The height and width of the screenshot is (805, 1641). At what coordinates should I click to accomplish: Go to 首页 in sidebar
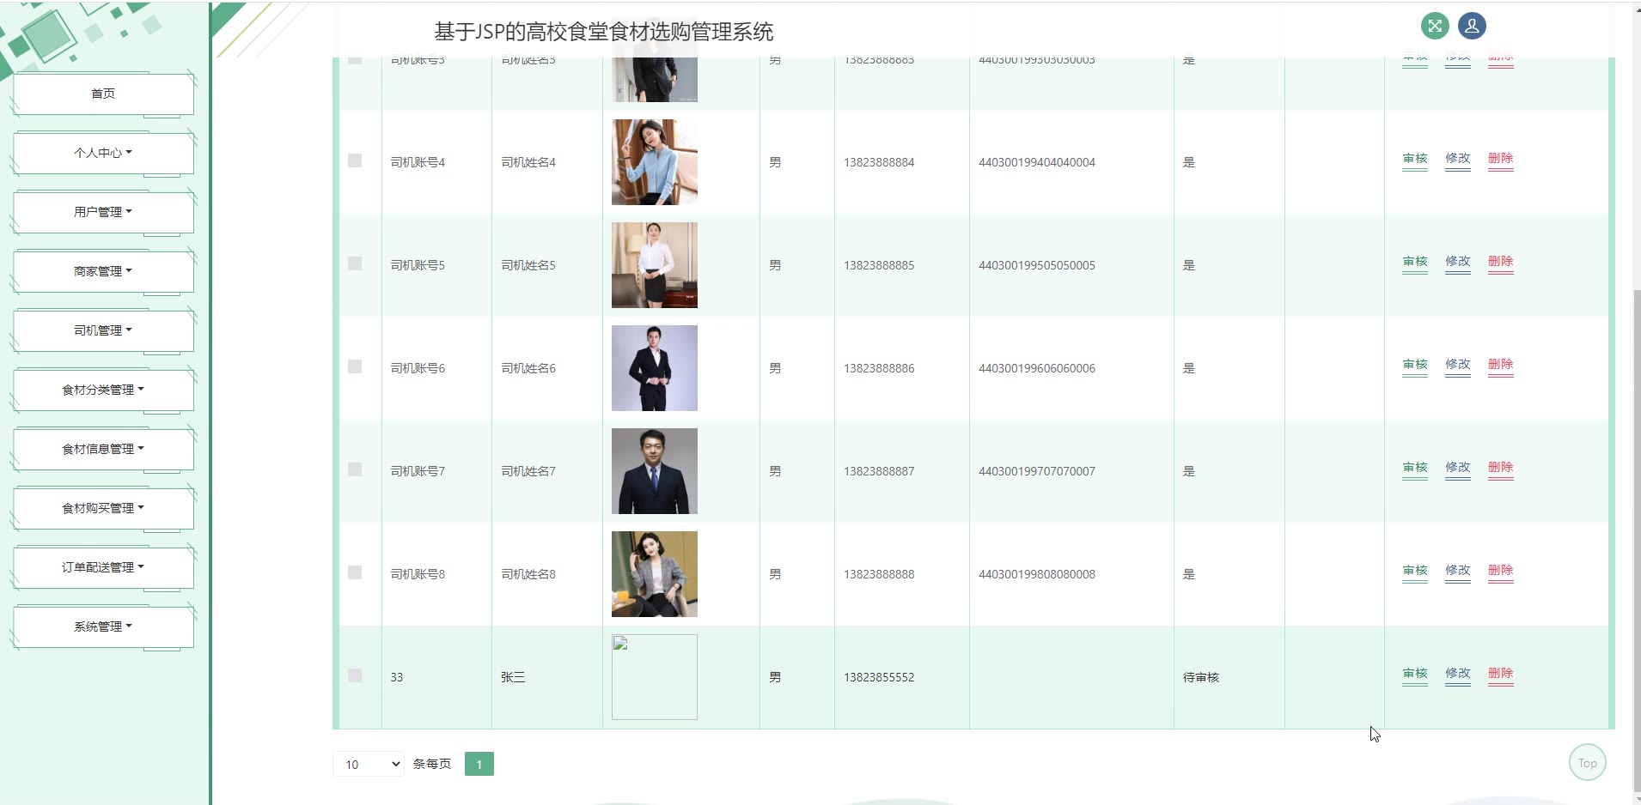tap(103, 94)
